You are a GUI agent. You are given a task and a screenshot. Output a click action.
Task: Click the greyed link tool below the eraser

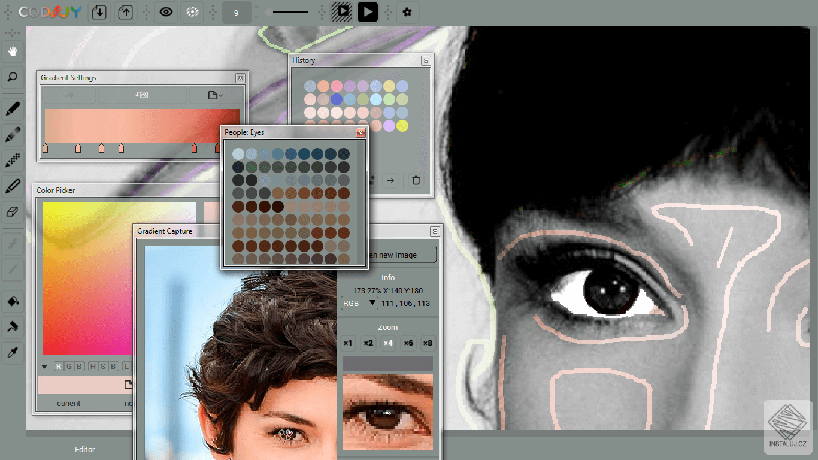13,244
